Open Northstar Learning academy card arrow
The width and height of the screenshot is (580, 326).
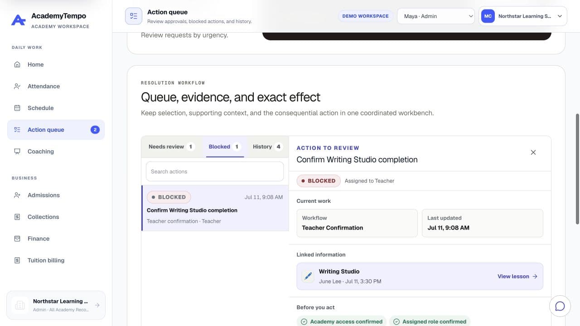point(97,306)
